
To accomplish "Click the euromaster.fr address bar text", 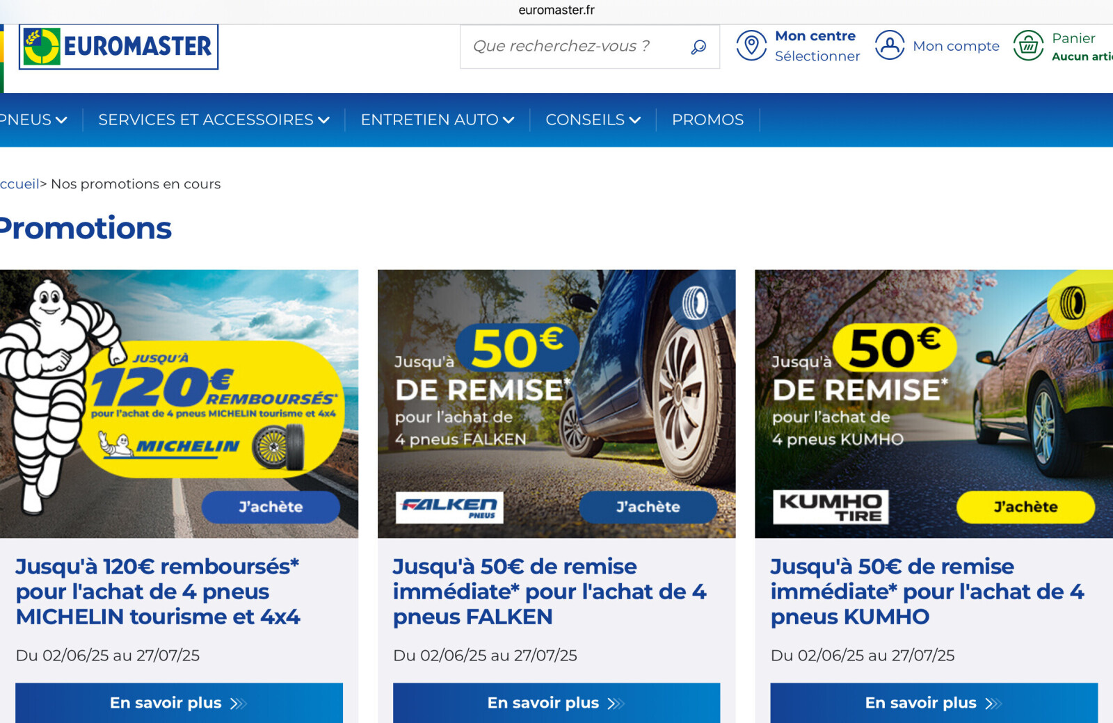I will [556, 10].
